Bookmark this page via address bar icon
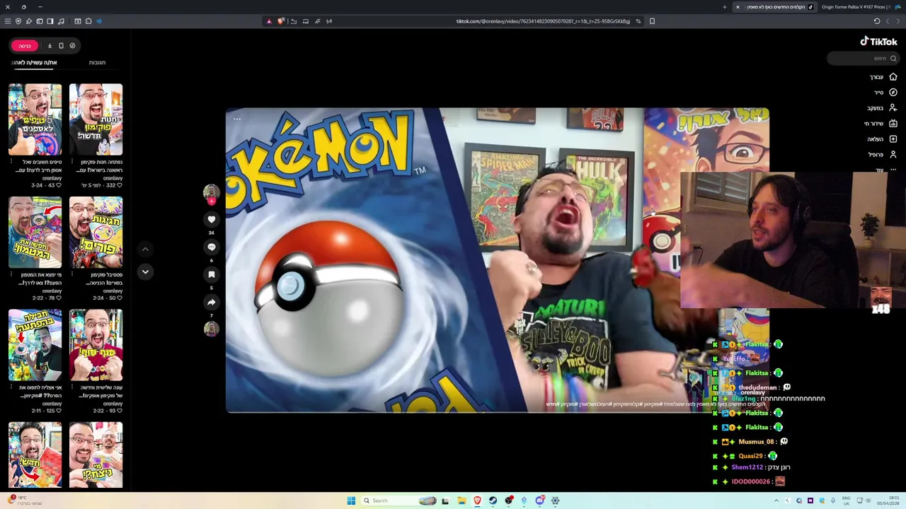The height and width of the screenshot is (509, 906). point(652,21)
